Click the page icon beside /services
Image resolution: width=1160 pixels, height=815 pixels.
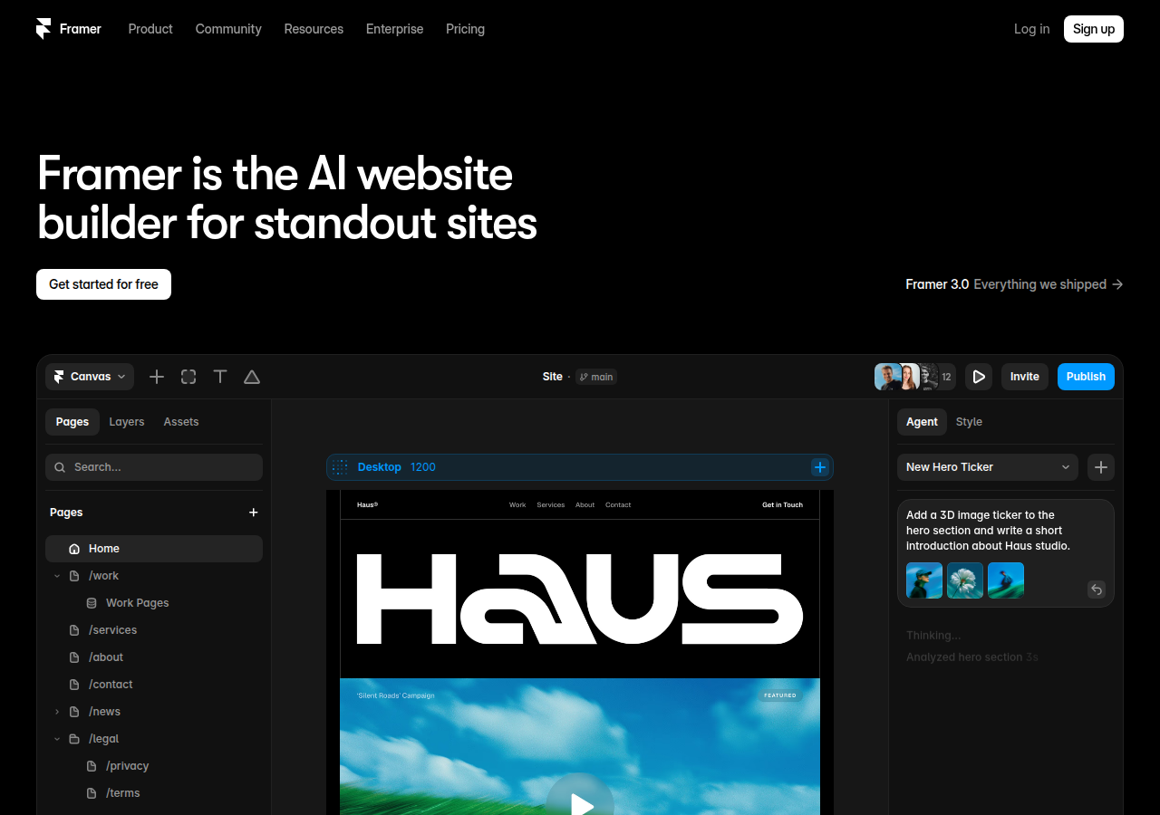point(74,630)
